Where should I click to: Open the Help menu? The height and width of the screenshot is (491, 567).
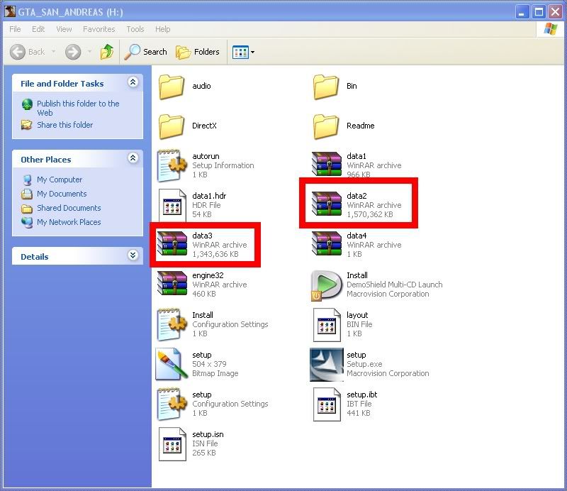pyautogui.click(x=163, y=29)
